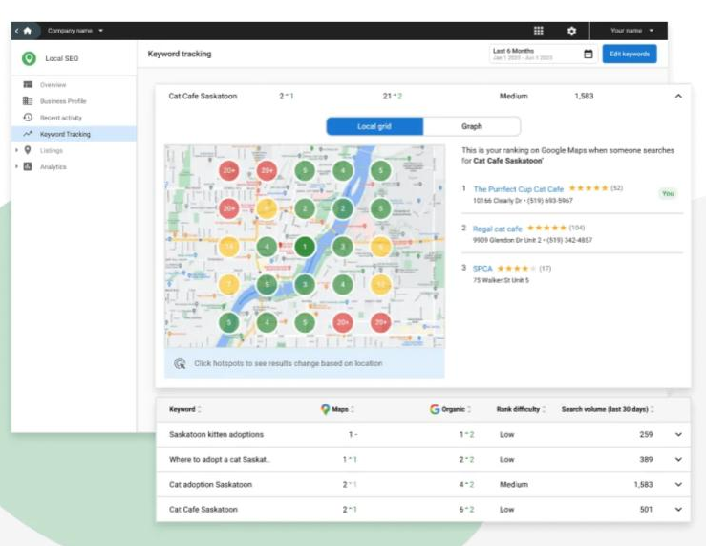Click search volume value 259

(646, 435)
